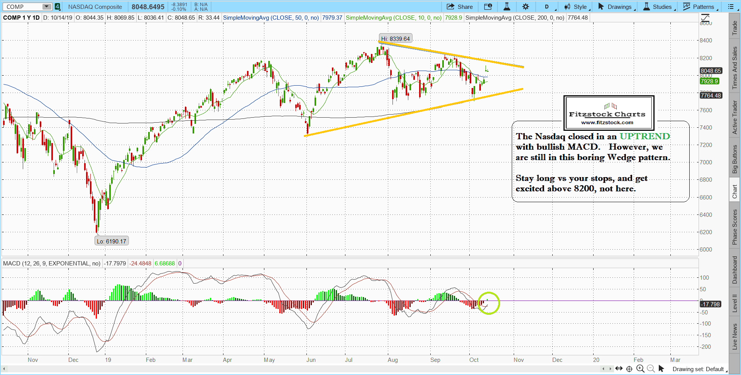Click the horizontal scrollbar left arrow
The width and height of the screenshot is (741, 375).
(x=4, y=369)
